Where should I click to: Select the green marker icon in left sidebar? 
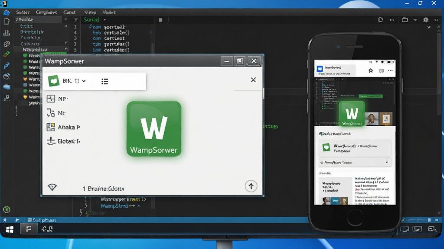point(7,54)
